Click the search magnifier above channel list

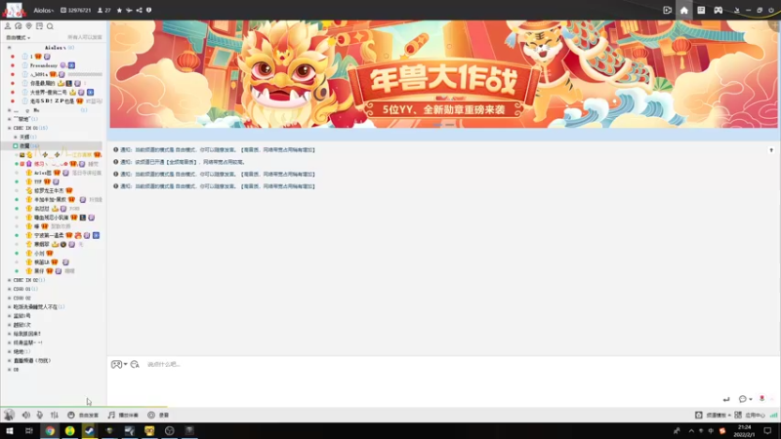[x=50, y=26]
